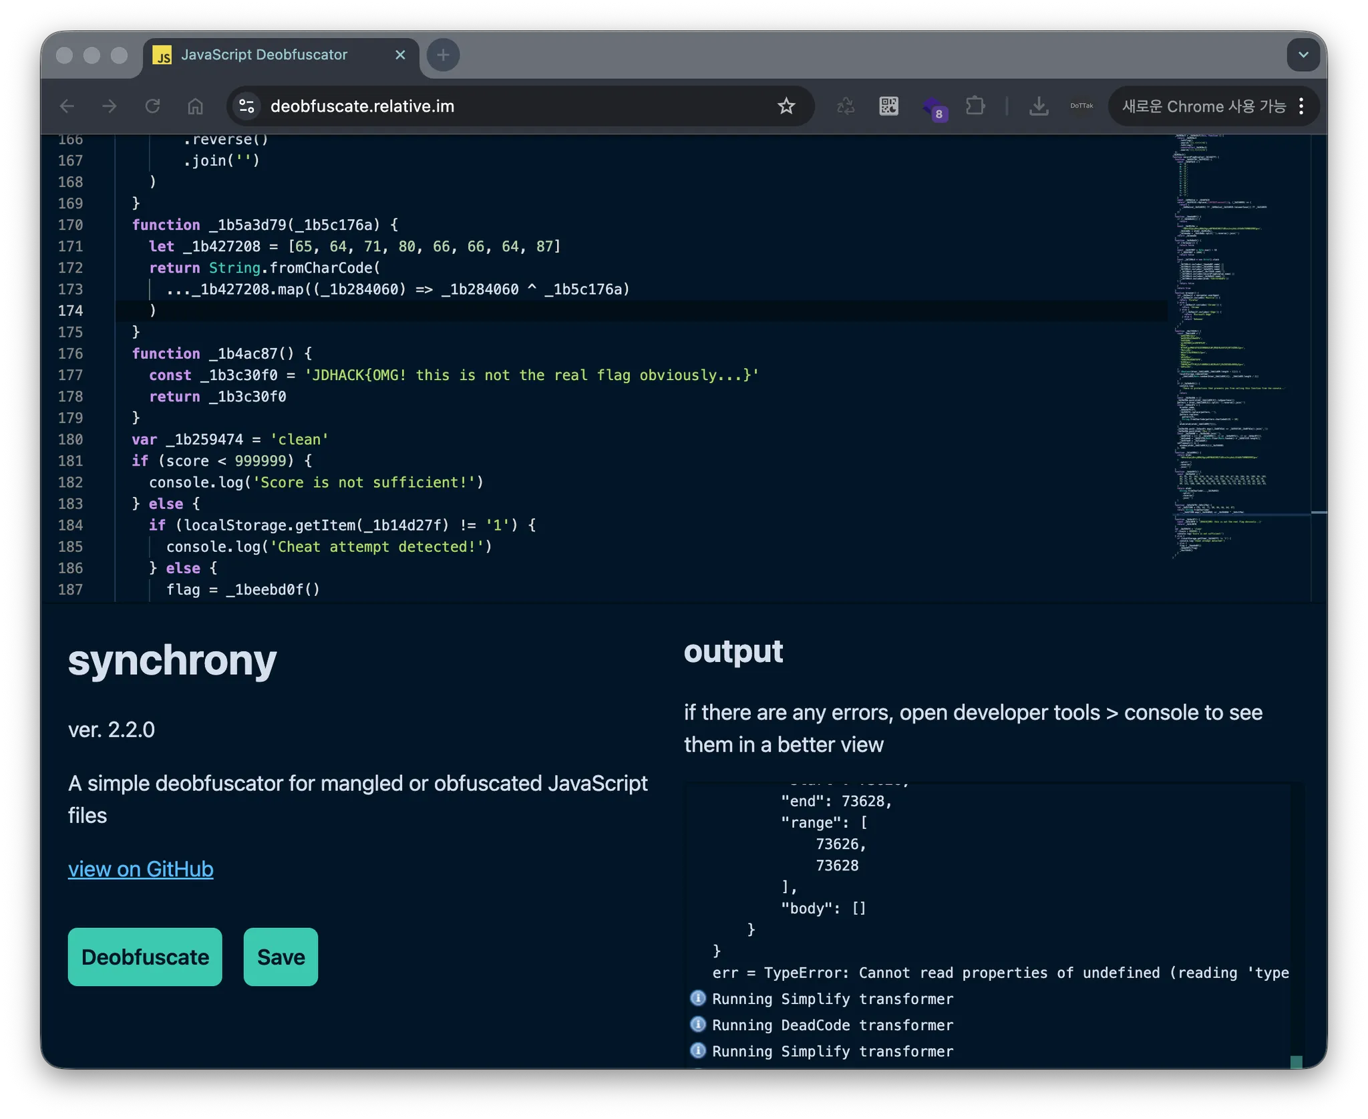Reload the page with refresh icon
This screenshot has height=1119, width=1368.
(x=152, y=106)
